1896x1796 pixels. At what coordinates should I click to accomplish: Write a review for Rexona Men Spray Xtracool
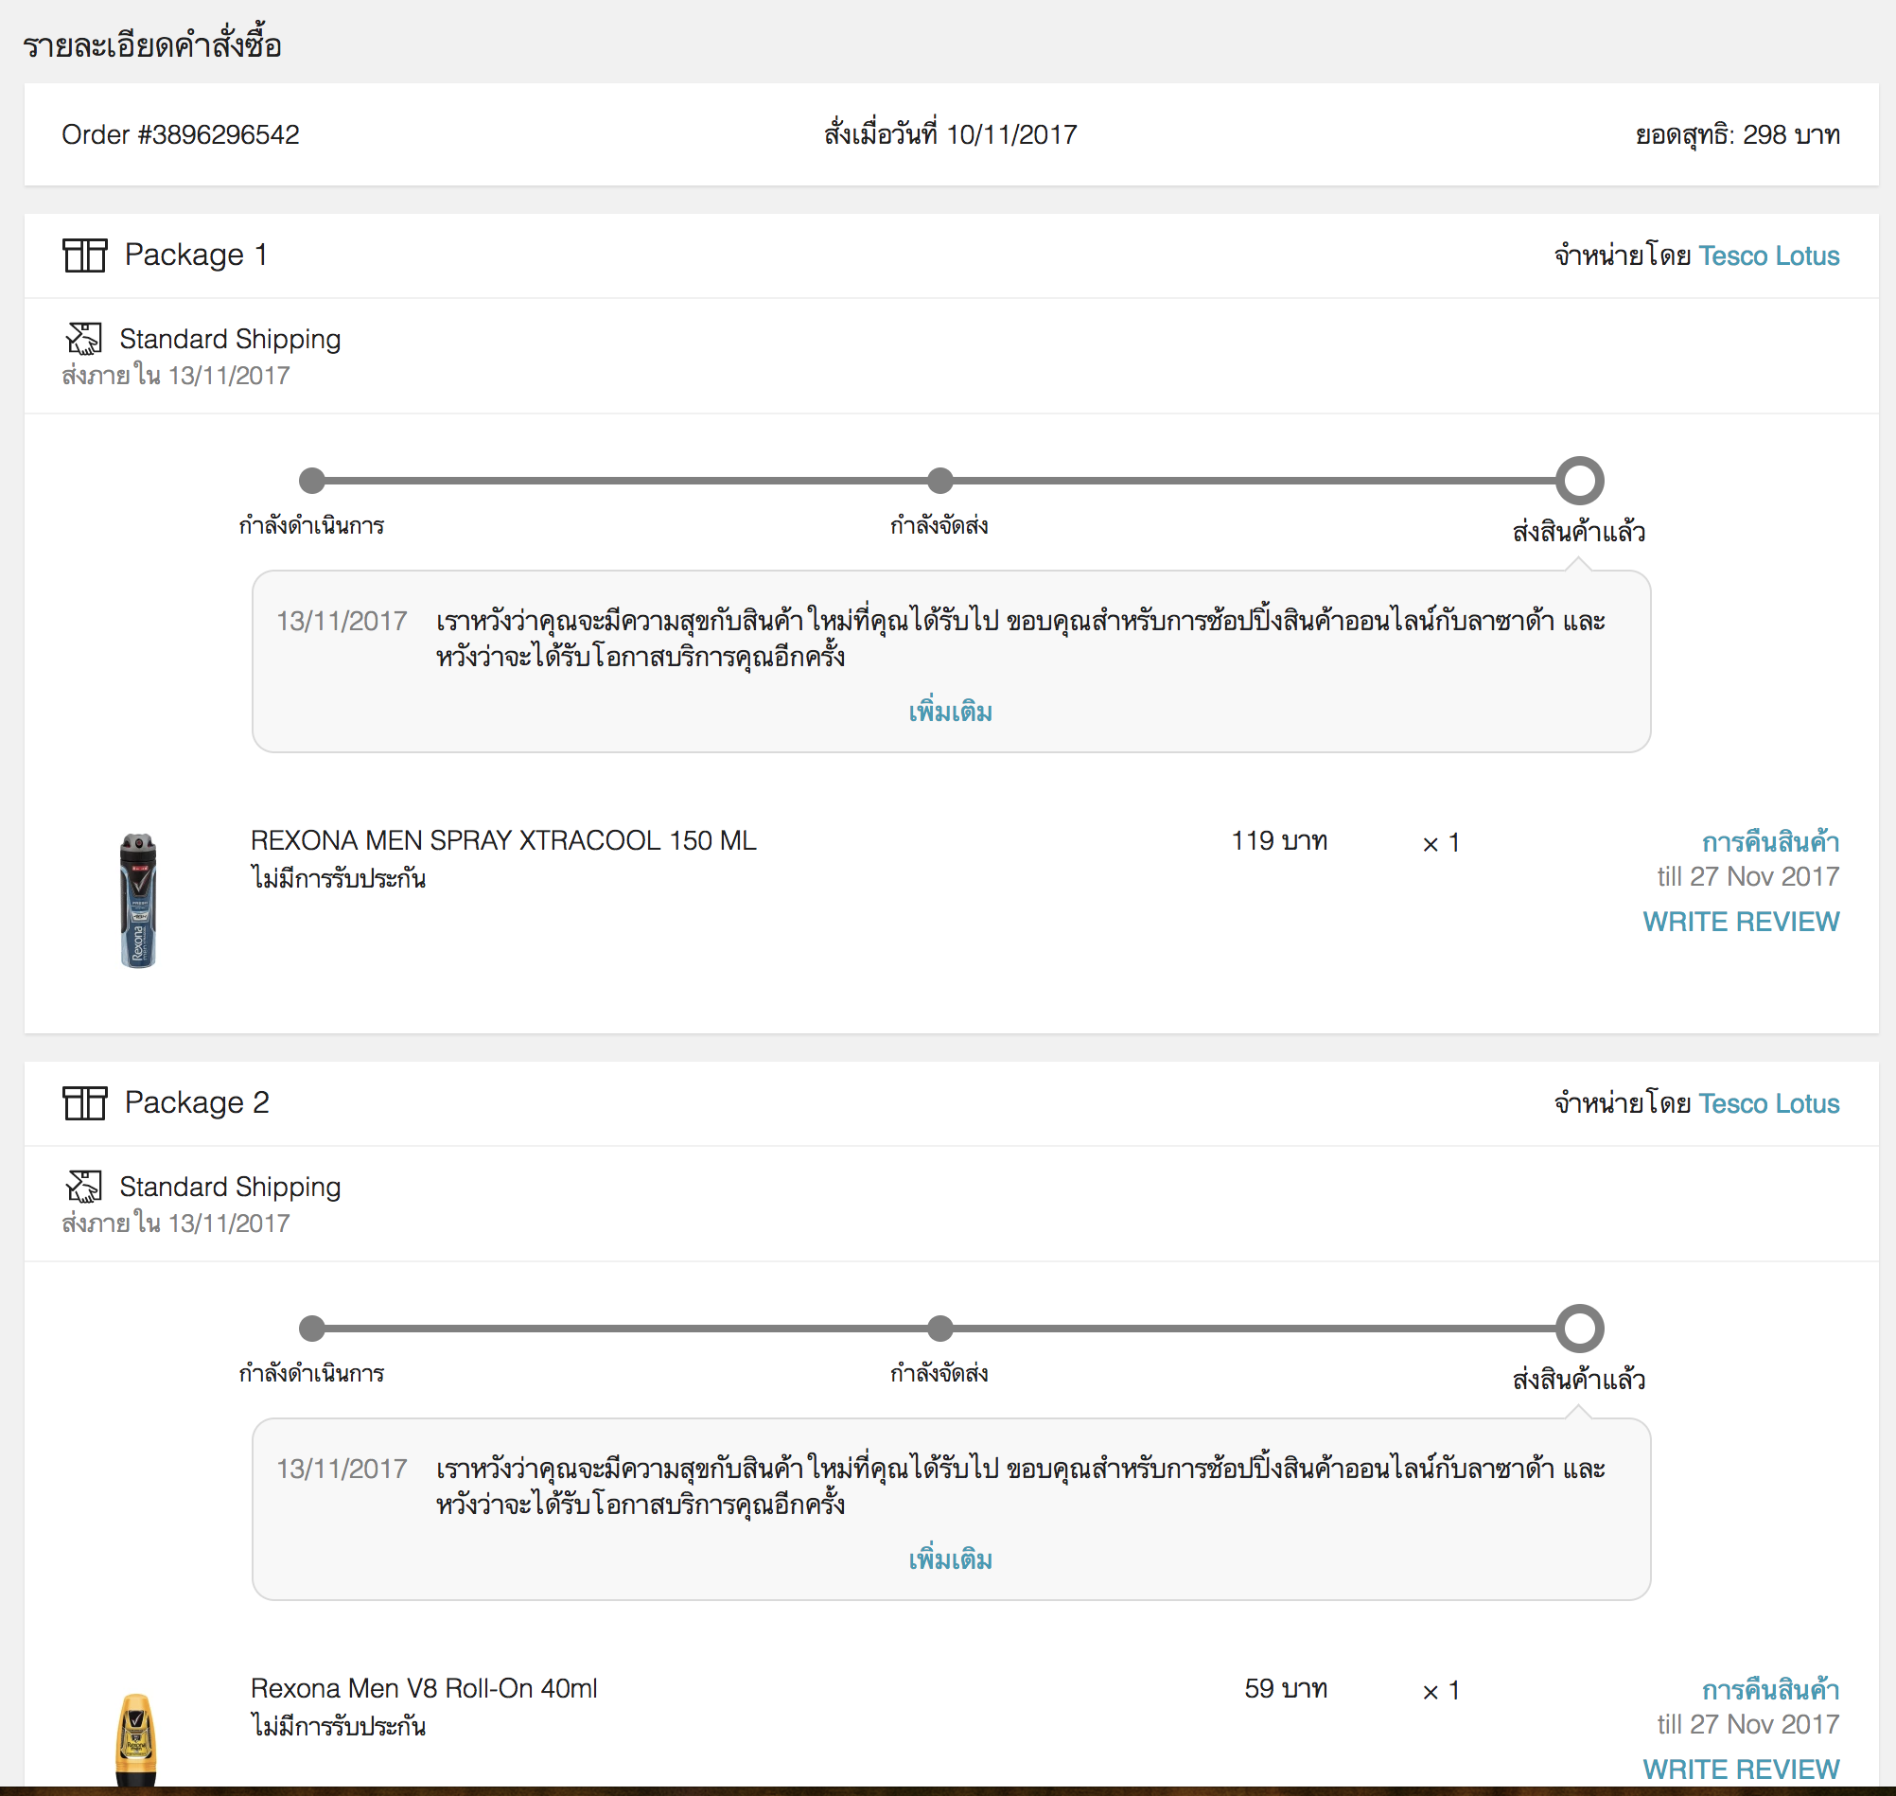[x=1740, y=921]
